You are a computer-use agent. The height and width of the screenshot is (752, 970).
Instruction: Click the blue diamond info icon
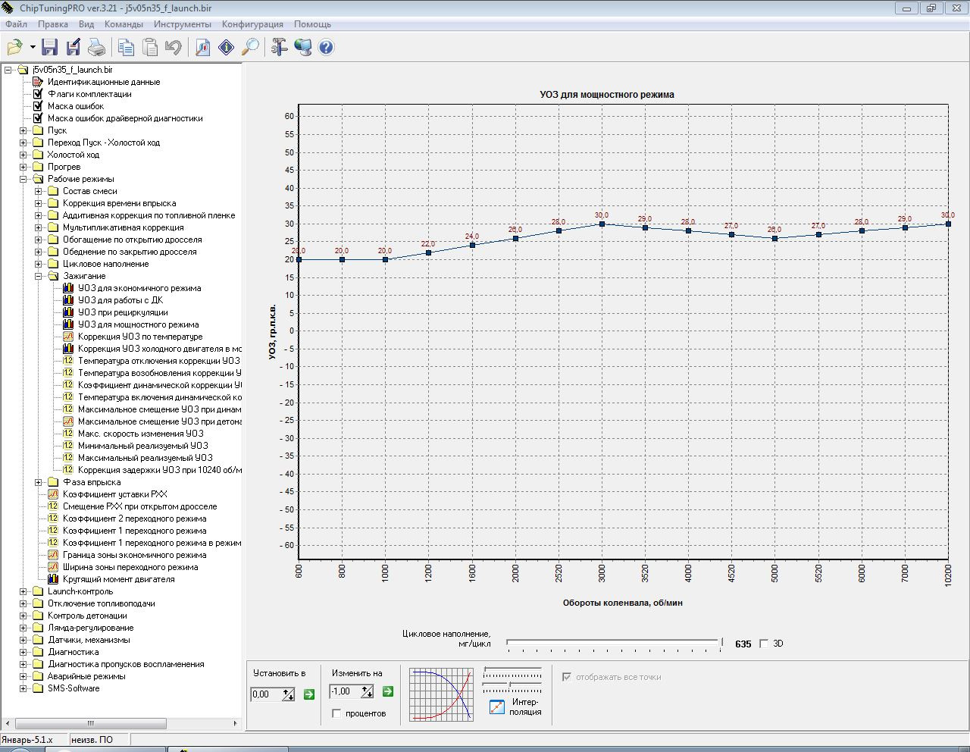[226, 48]
